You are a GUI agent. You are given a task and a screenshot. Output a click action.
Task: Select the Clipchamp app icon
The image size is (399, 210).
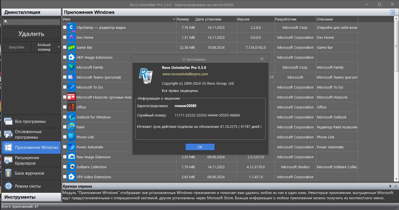[x=72, y=27]
